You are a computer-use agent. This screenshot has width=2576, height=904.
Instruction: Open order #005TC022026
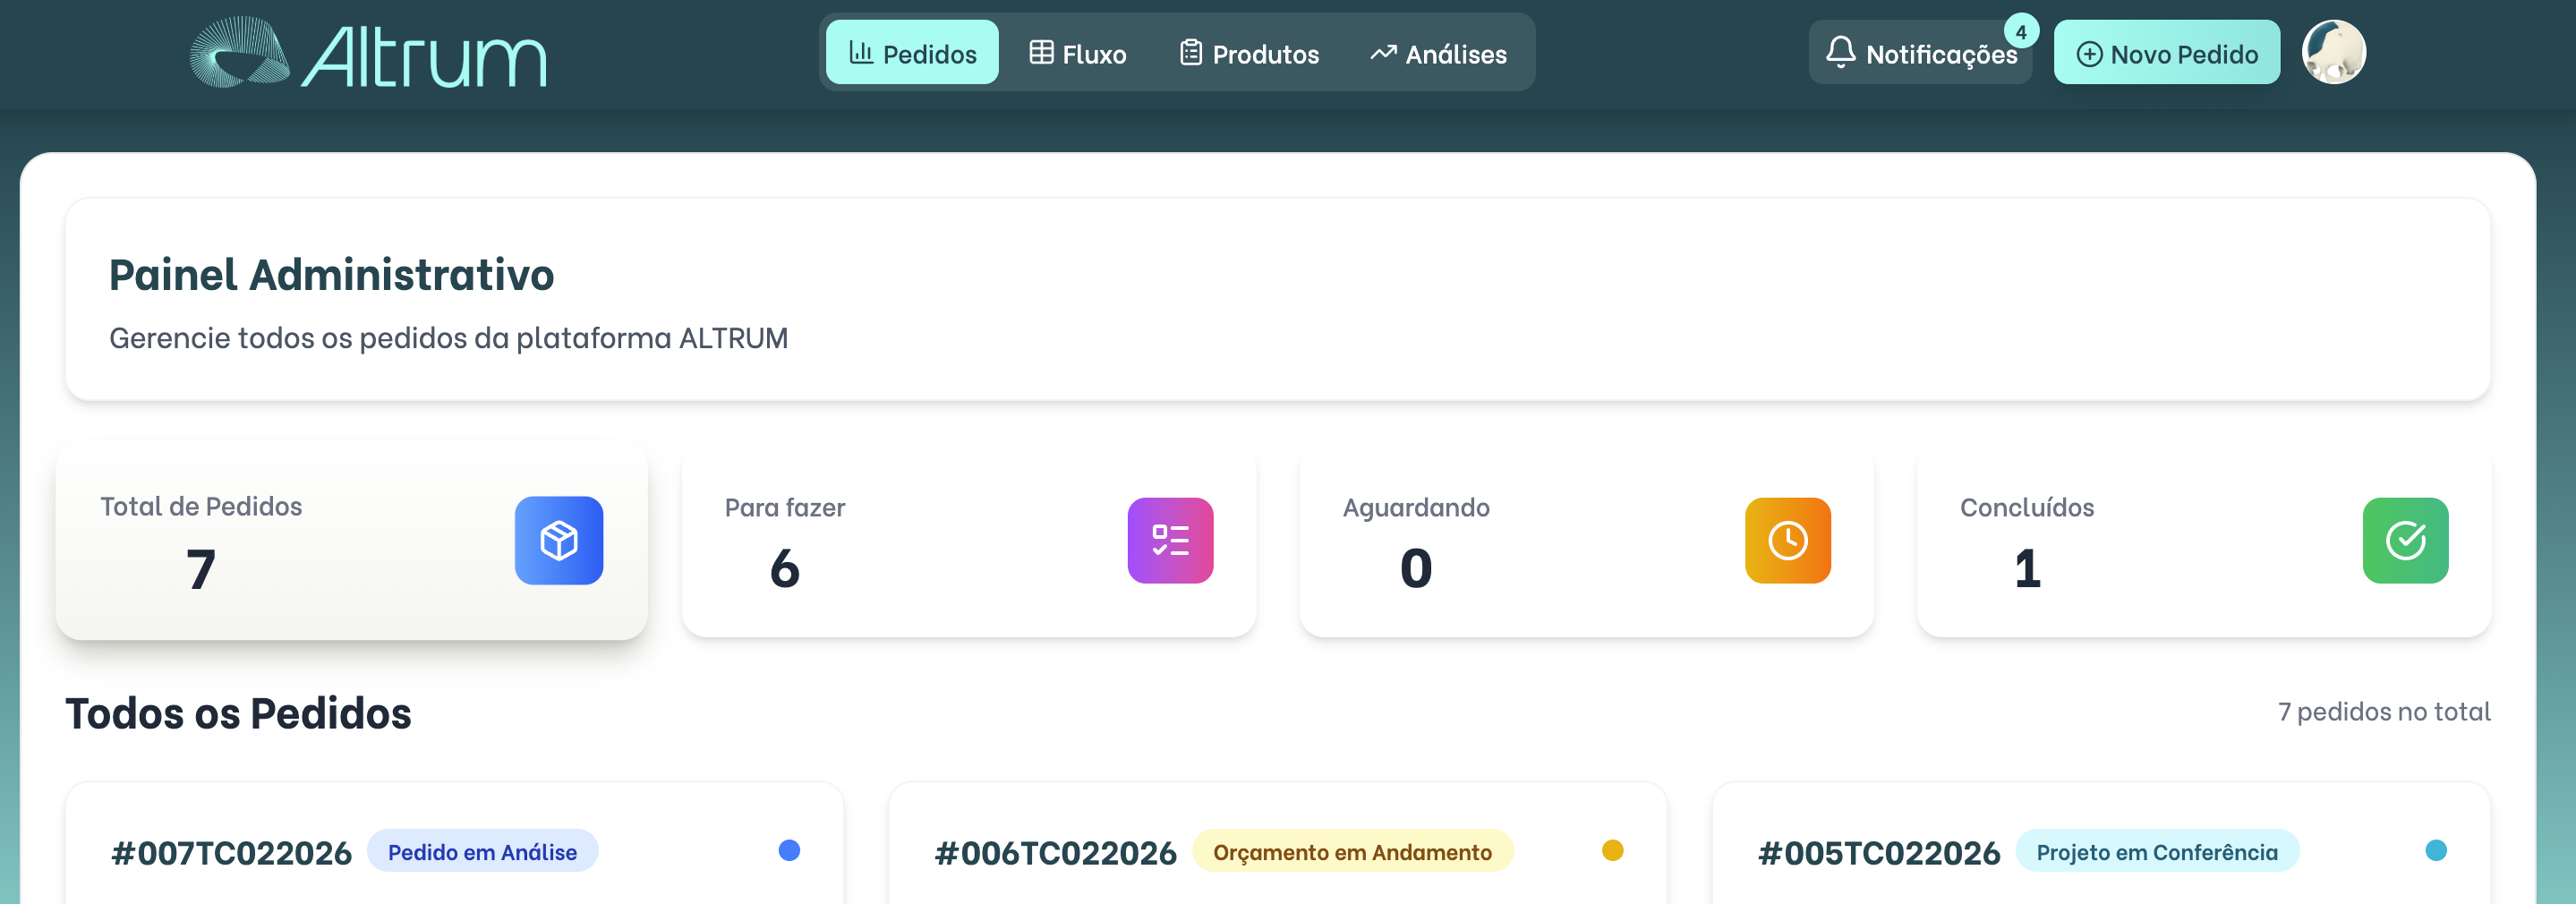click(1879, 853)
